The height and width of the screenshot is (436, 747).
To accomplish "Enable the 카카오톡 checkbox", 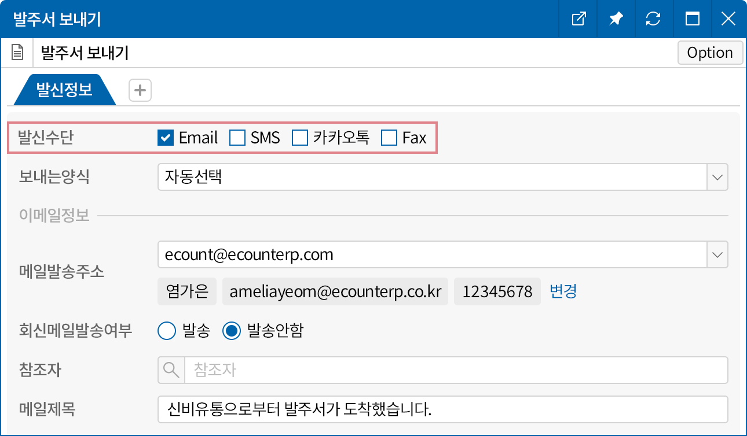I will point(299,138).
